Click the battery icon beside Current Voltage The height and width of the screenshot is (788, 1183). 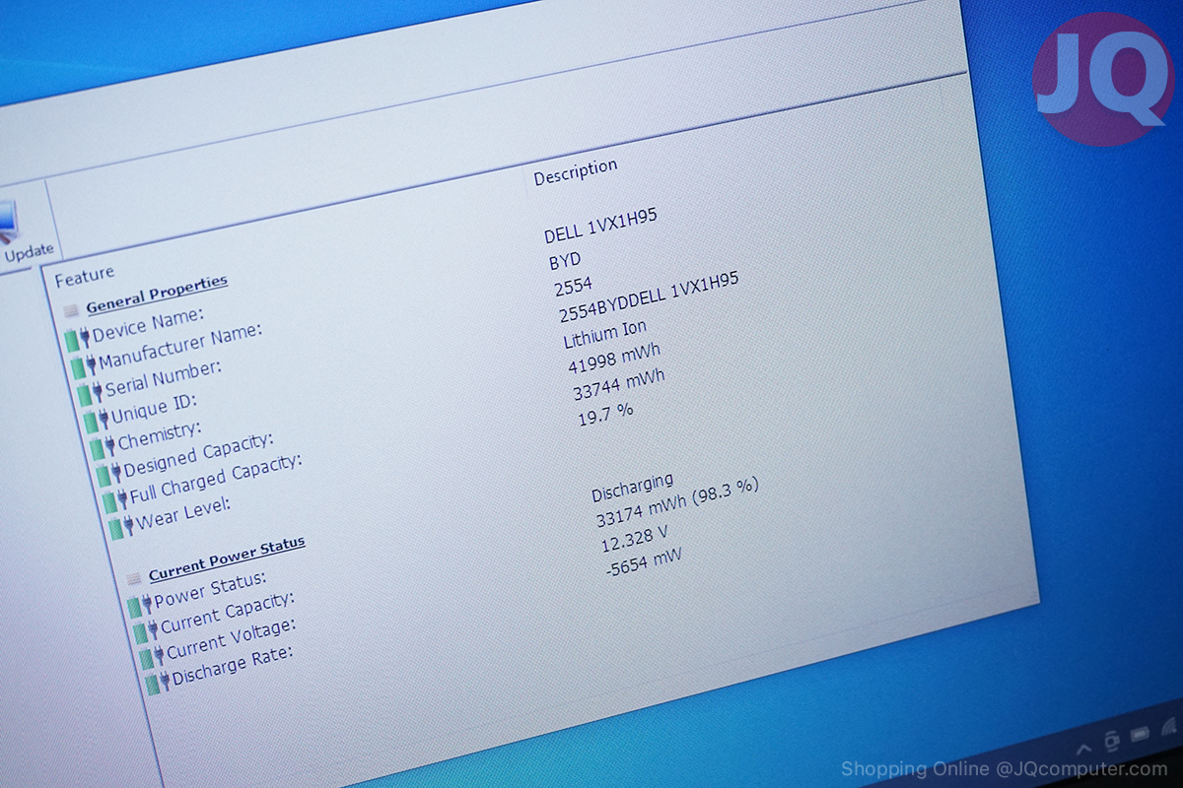152,656
